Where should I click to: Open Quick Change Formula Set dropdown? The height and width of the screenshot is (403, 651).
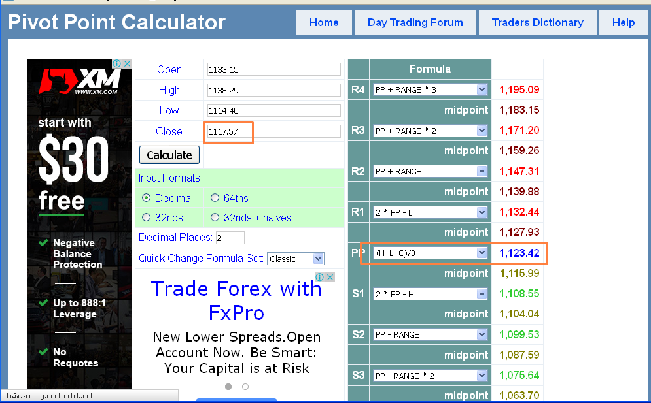click(296, 259)
